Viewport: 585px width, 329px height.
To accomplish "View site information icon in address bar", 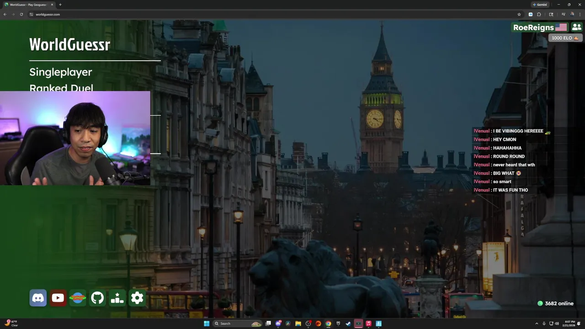I will point(32,14).
